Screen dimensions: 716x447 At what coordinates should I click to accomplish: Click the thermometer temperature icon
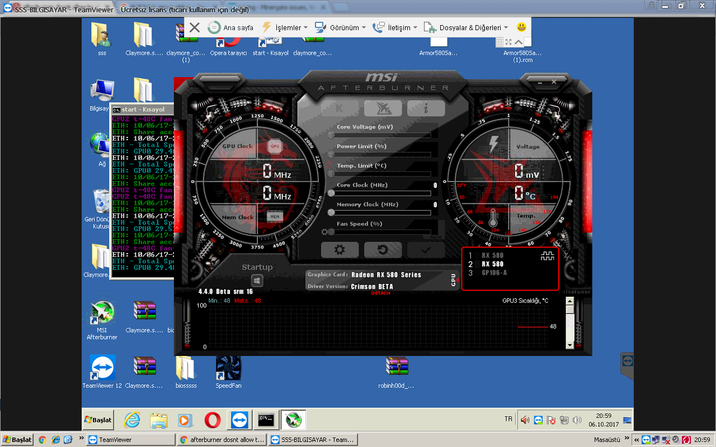point(493,218)
